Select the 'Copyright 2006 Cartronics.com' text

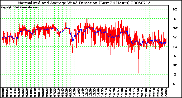(20, 8)
